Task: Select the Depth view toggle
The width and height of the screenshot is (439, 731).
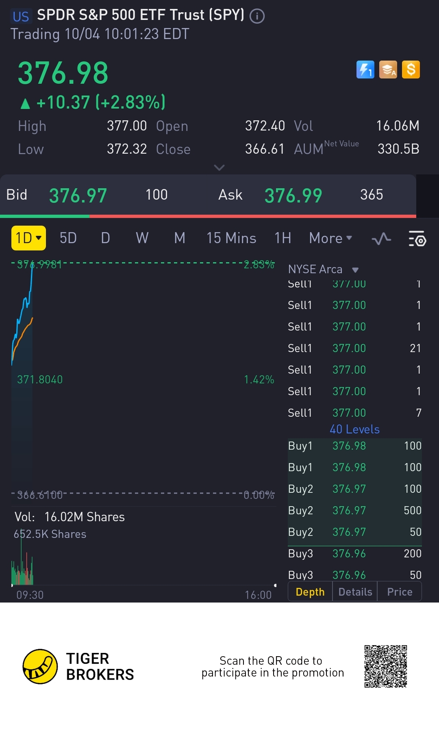Action: click(x=310, y=592)
